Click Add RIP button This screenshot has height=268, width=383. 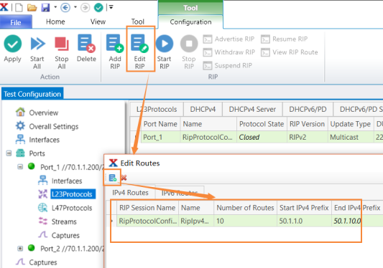115,52
